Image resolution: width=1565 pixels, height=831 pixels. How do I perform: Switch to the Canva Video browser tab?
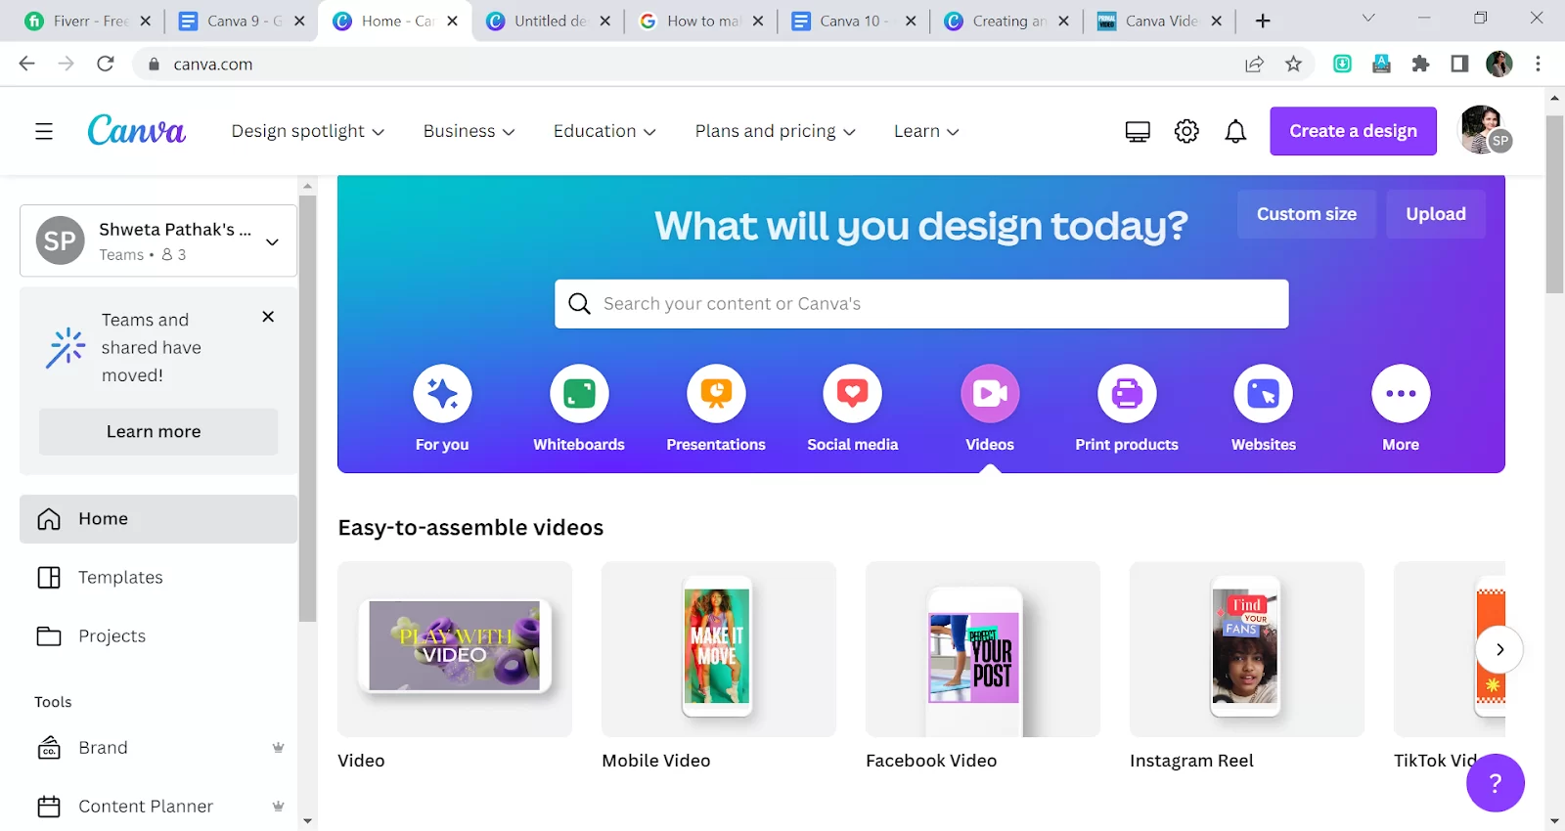pos(1160,21)
